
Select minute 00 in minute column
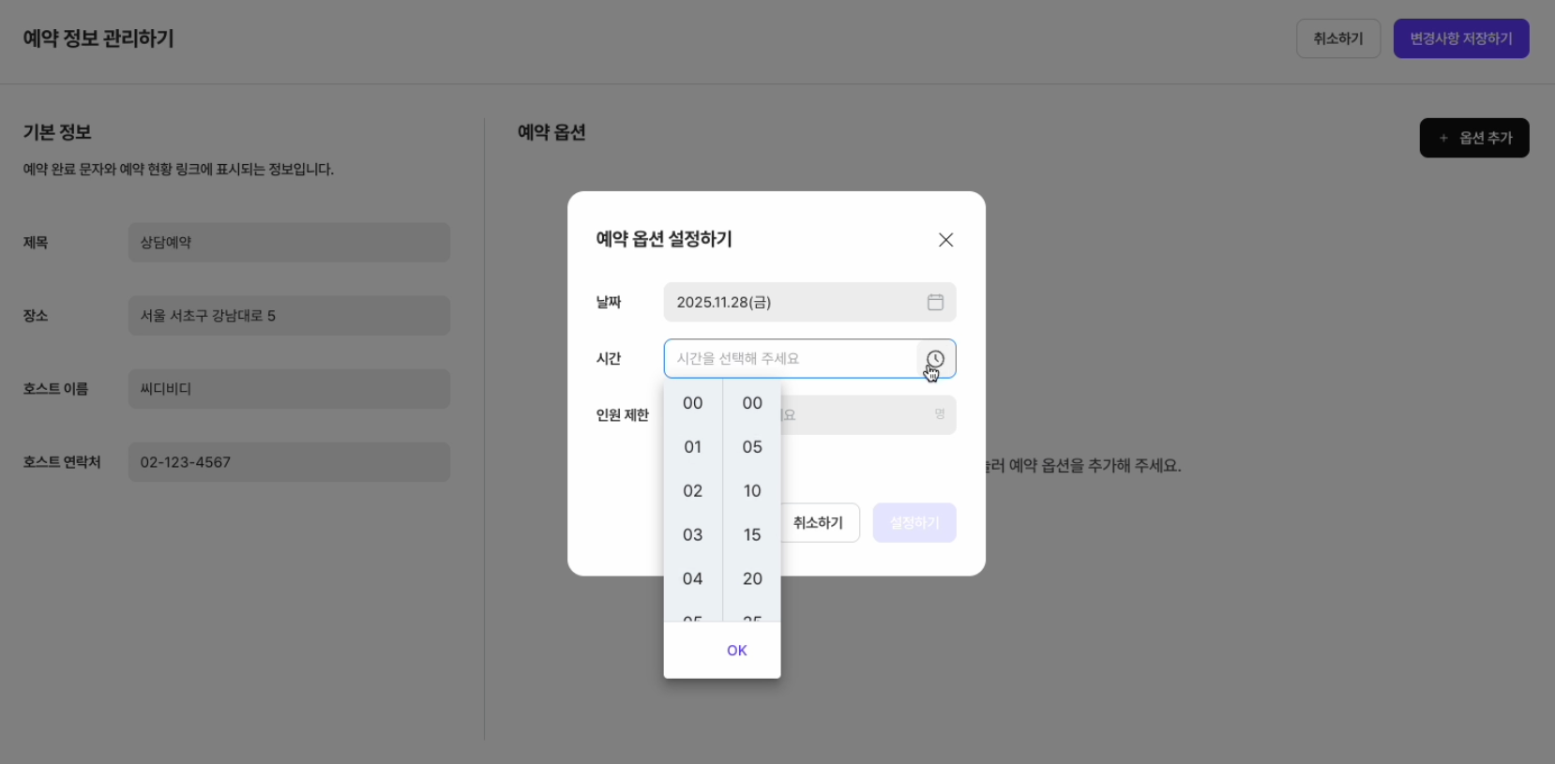pyautogui.click(x=752, y=403)
